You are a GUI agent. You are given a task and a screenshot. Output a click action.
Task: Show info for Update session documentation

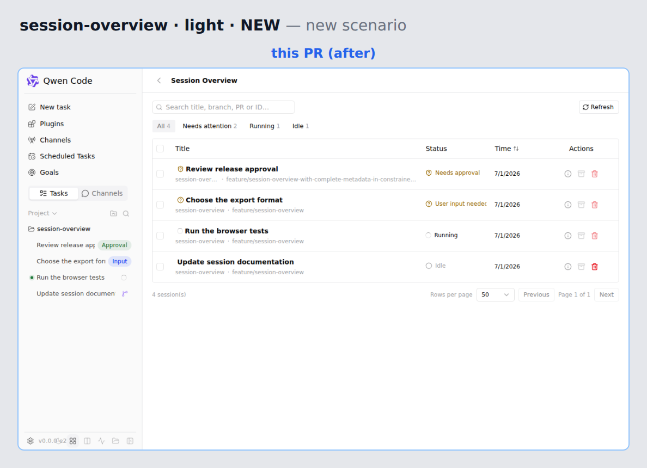568,266
